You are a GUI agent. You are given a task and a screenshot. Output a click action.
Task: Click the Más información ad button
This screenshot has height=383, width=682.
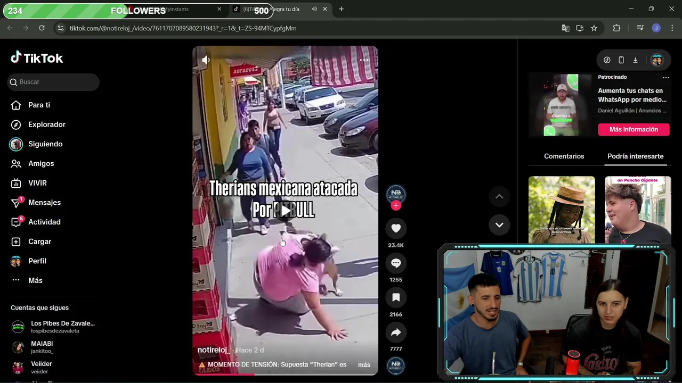(634, 129)
